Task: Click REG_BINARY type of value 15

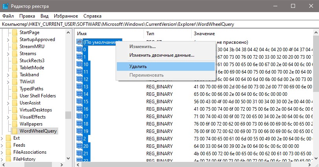Action: coord(159,102)
